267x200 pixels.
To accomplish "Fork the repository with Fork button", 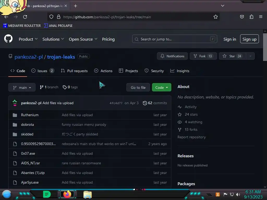I will (203, 56).
